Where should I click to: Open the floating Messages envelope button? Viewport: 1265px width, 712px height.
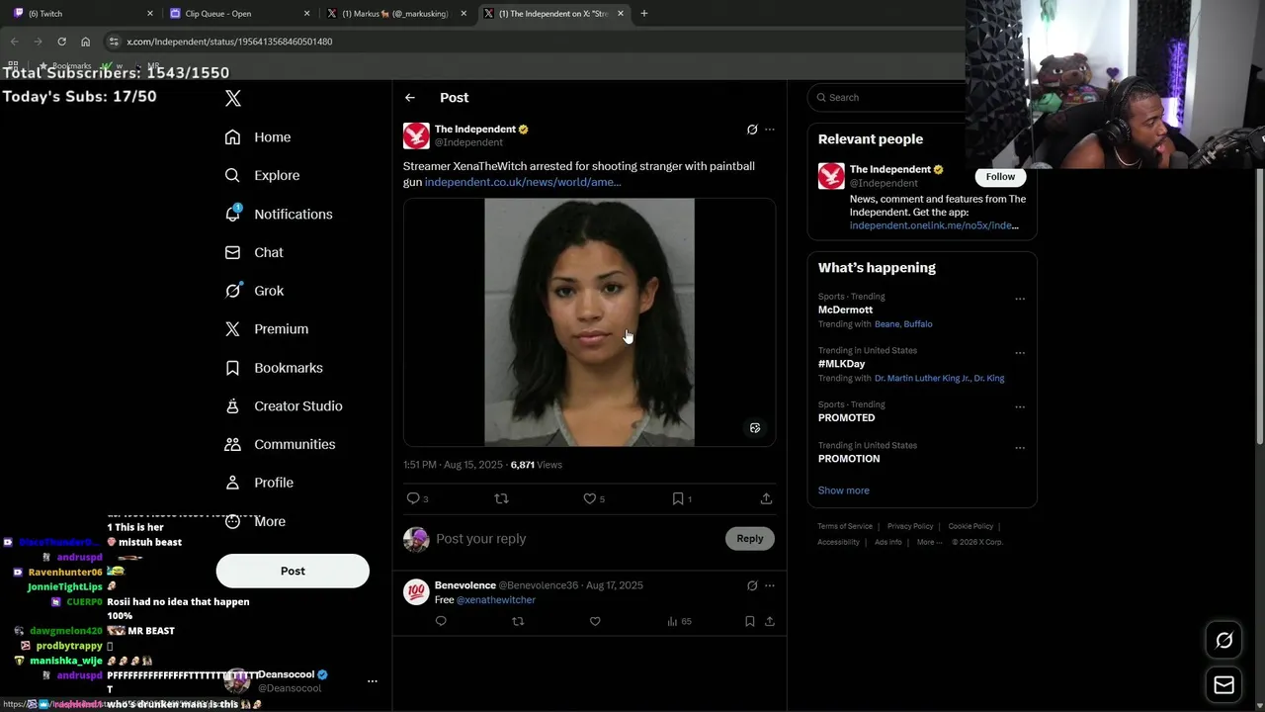coord(1223,684)
